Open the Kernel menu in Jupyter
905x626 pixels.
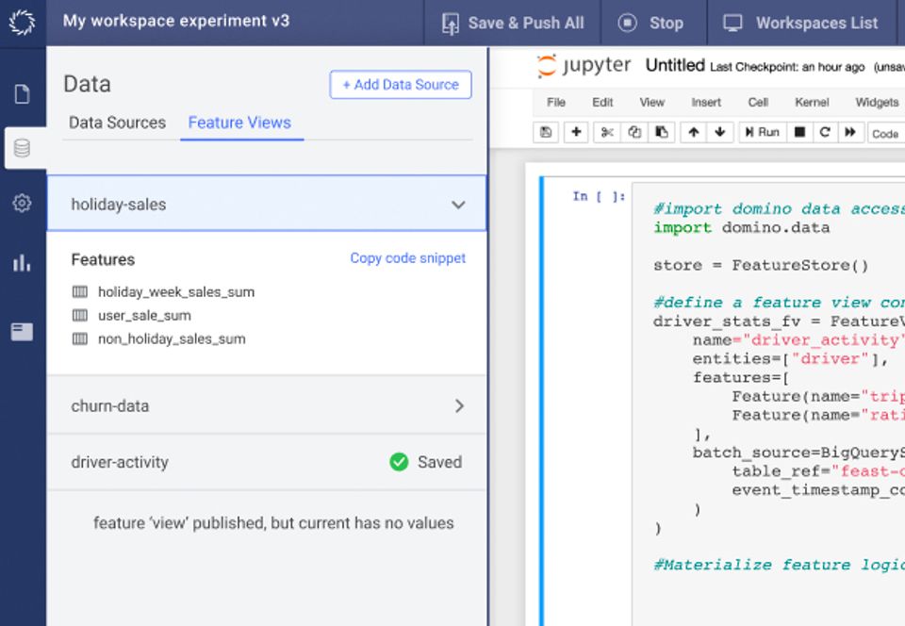click(812, 102)
